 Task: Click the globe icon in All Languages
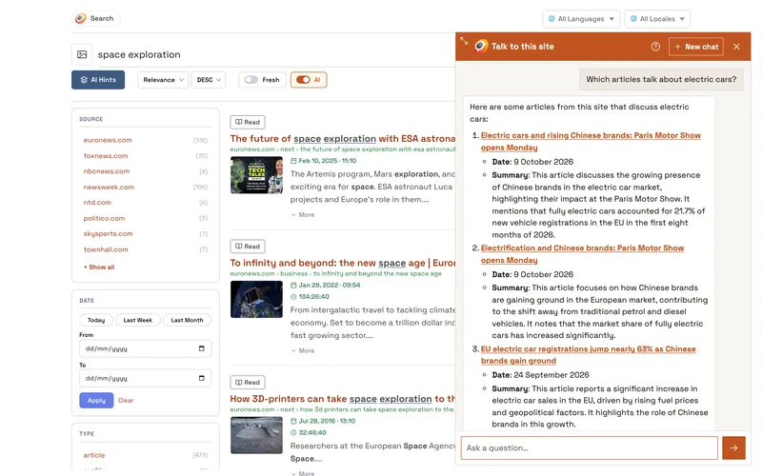[x=551, y=19]
